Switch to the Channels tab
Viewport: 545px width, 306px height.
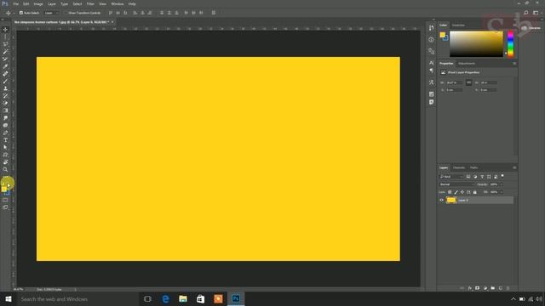click(459, 167)
